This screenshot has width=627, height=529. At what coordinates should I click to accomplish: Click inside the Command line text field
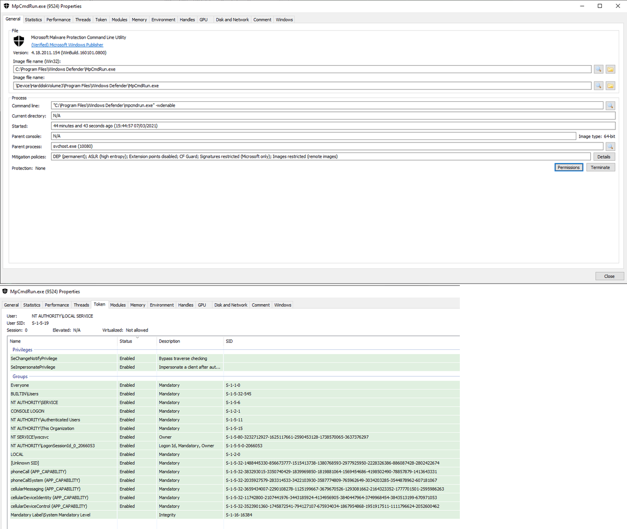[327, 105]
